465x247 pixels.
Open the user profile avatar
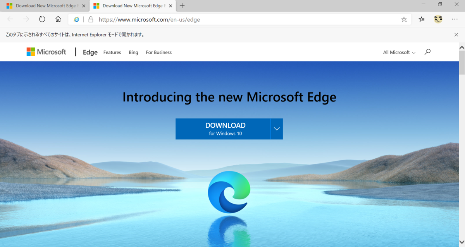438,19
